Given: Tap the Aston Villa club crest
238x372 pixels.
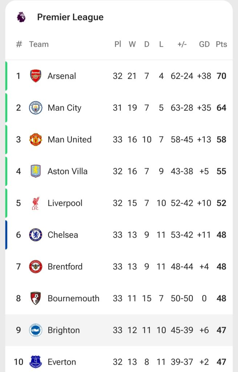Looking at the screenshot, I should click(36, 171).
